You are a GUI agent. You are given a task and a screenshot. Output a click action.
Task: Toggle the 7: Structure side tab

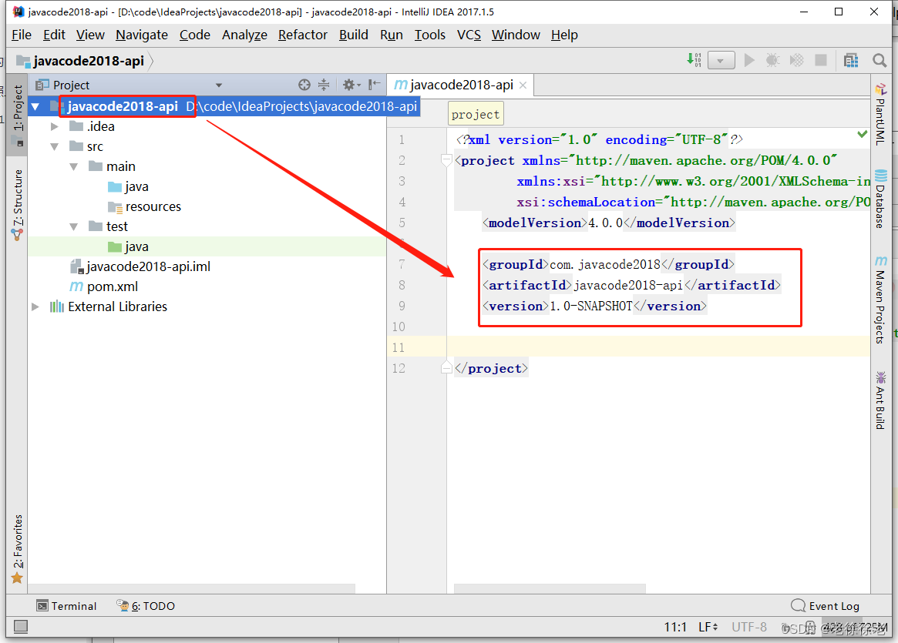18,204
